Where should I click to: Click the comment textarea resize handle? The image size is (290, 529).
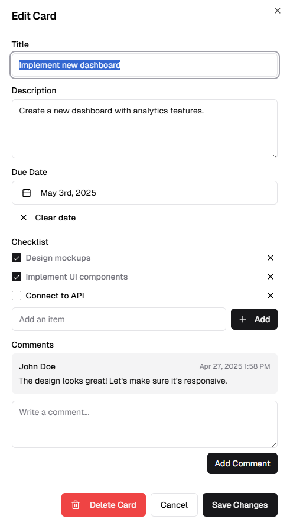(x=274, y=444)
